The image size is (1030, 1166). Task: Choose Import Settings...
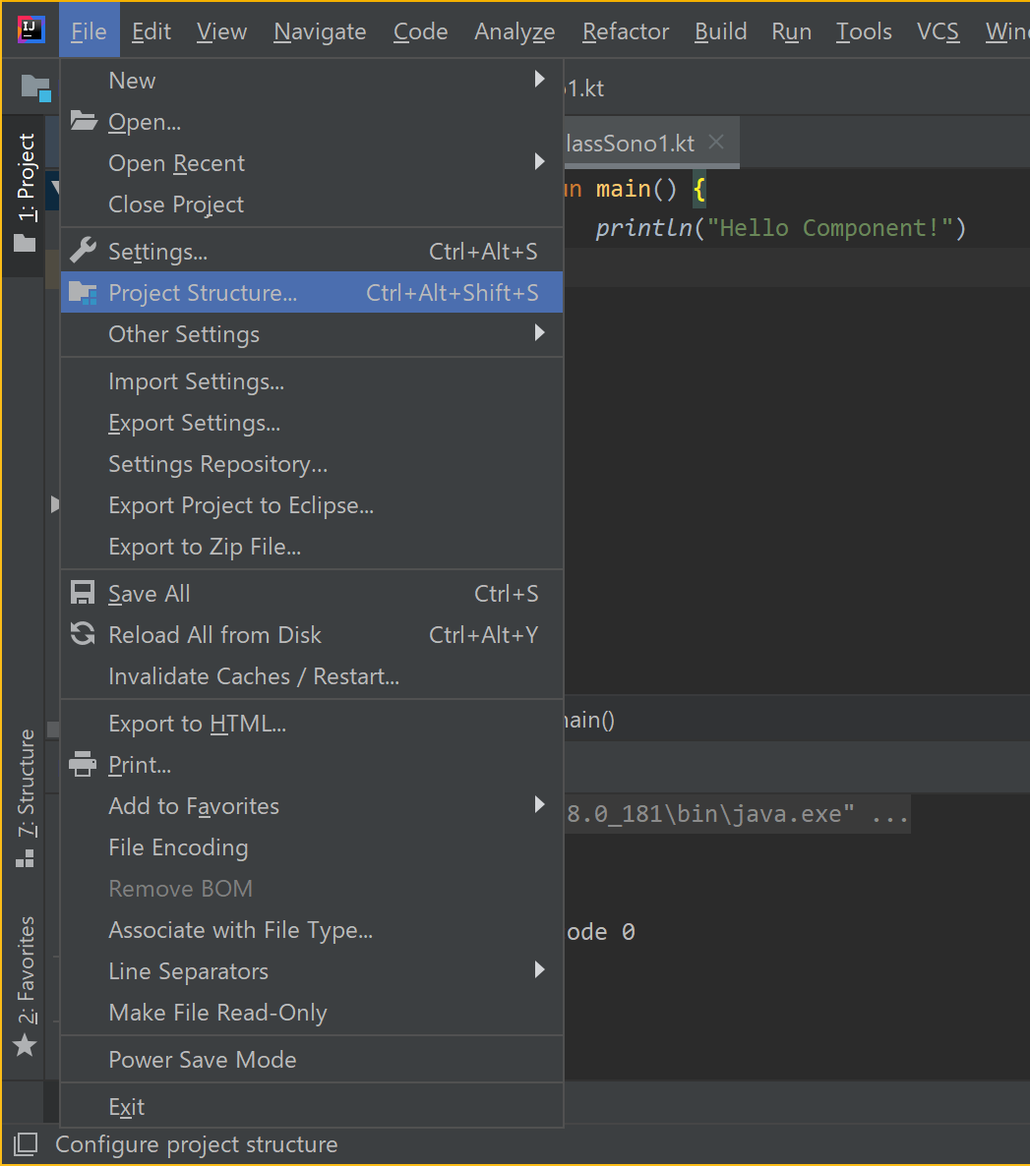312,380
